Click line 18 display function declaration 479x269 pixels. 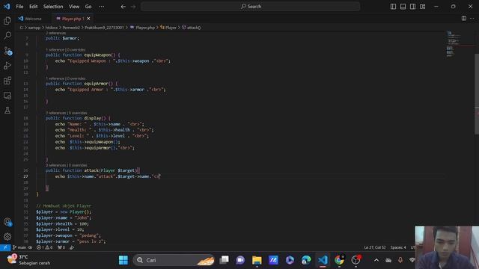coord(78,118)
